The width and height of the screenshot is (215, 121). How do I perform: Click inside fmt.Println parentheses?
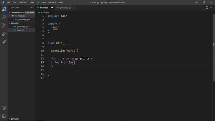pyautogui.click(x=74, y=63)
